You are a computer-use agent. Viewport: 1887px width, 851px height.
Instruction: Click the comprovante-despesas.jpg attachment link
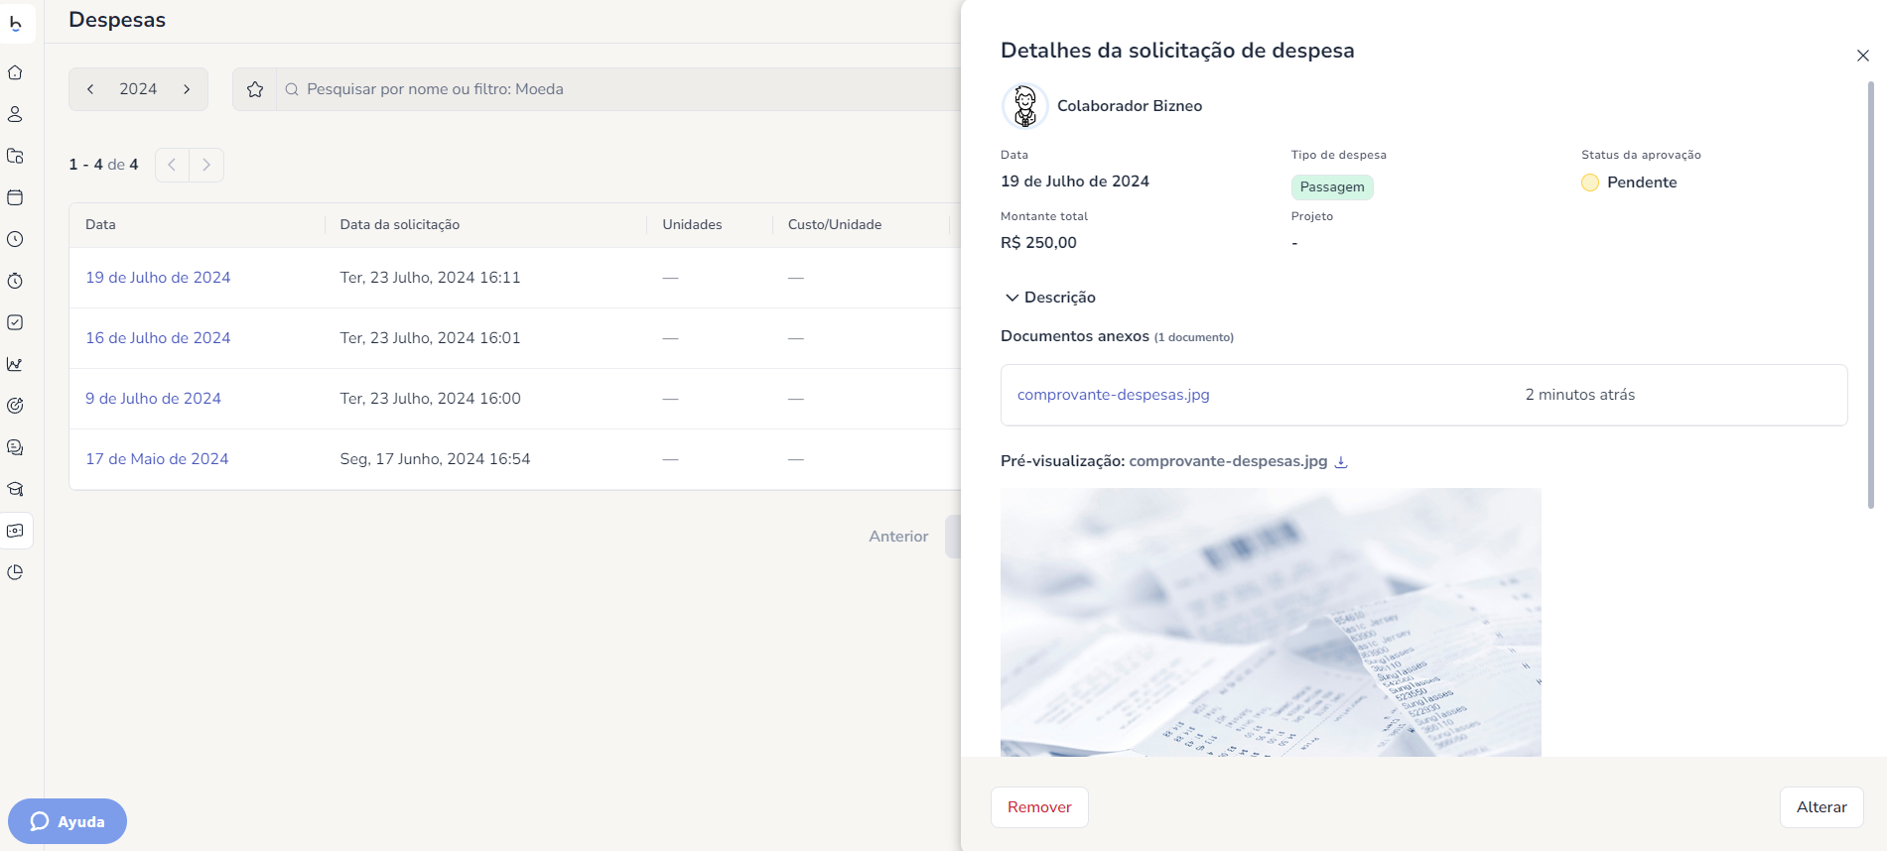pos(1113,395)
